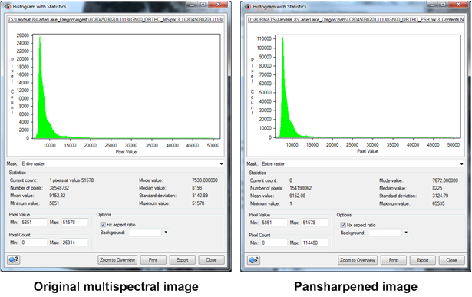The width and height of the screenshot is (472, 297).
Task: Open Background color dropdown in left window
Action: pyautogui.click(x=166, y=233)
